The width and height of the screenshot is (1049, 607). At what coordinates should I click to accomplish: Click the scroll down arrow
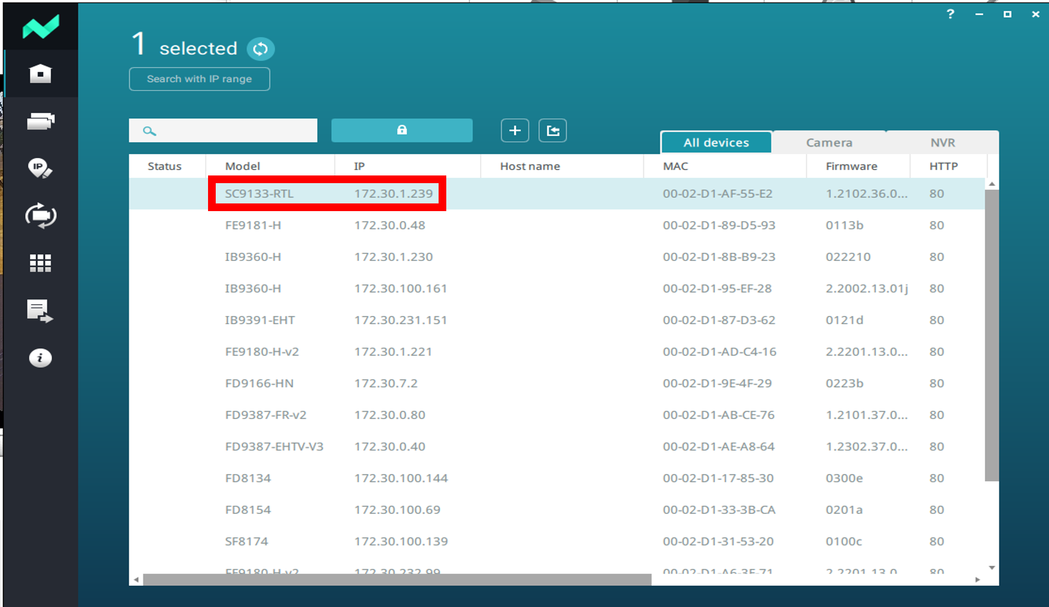[x=992, y=568]
